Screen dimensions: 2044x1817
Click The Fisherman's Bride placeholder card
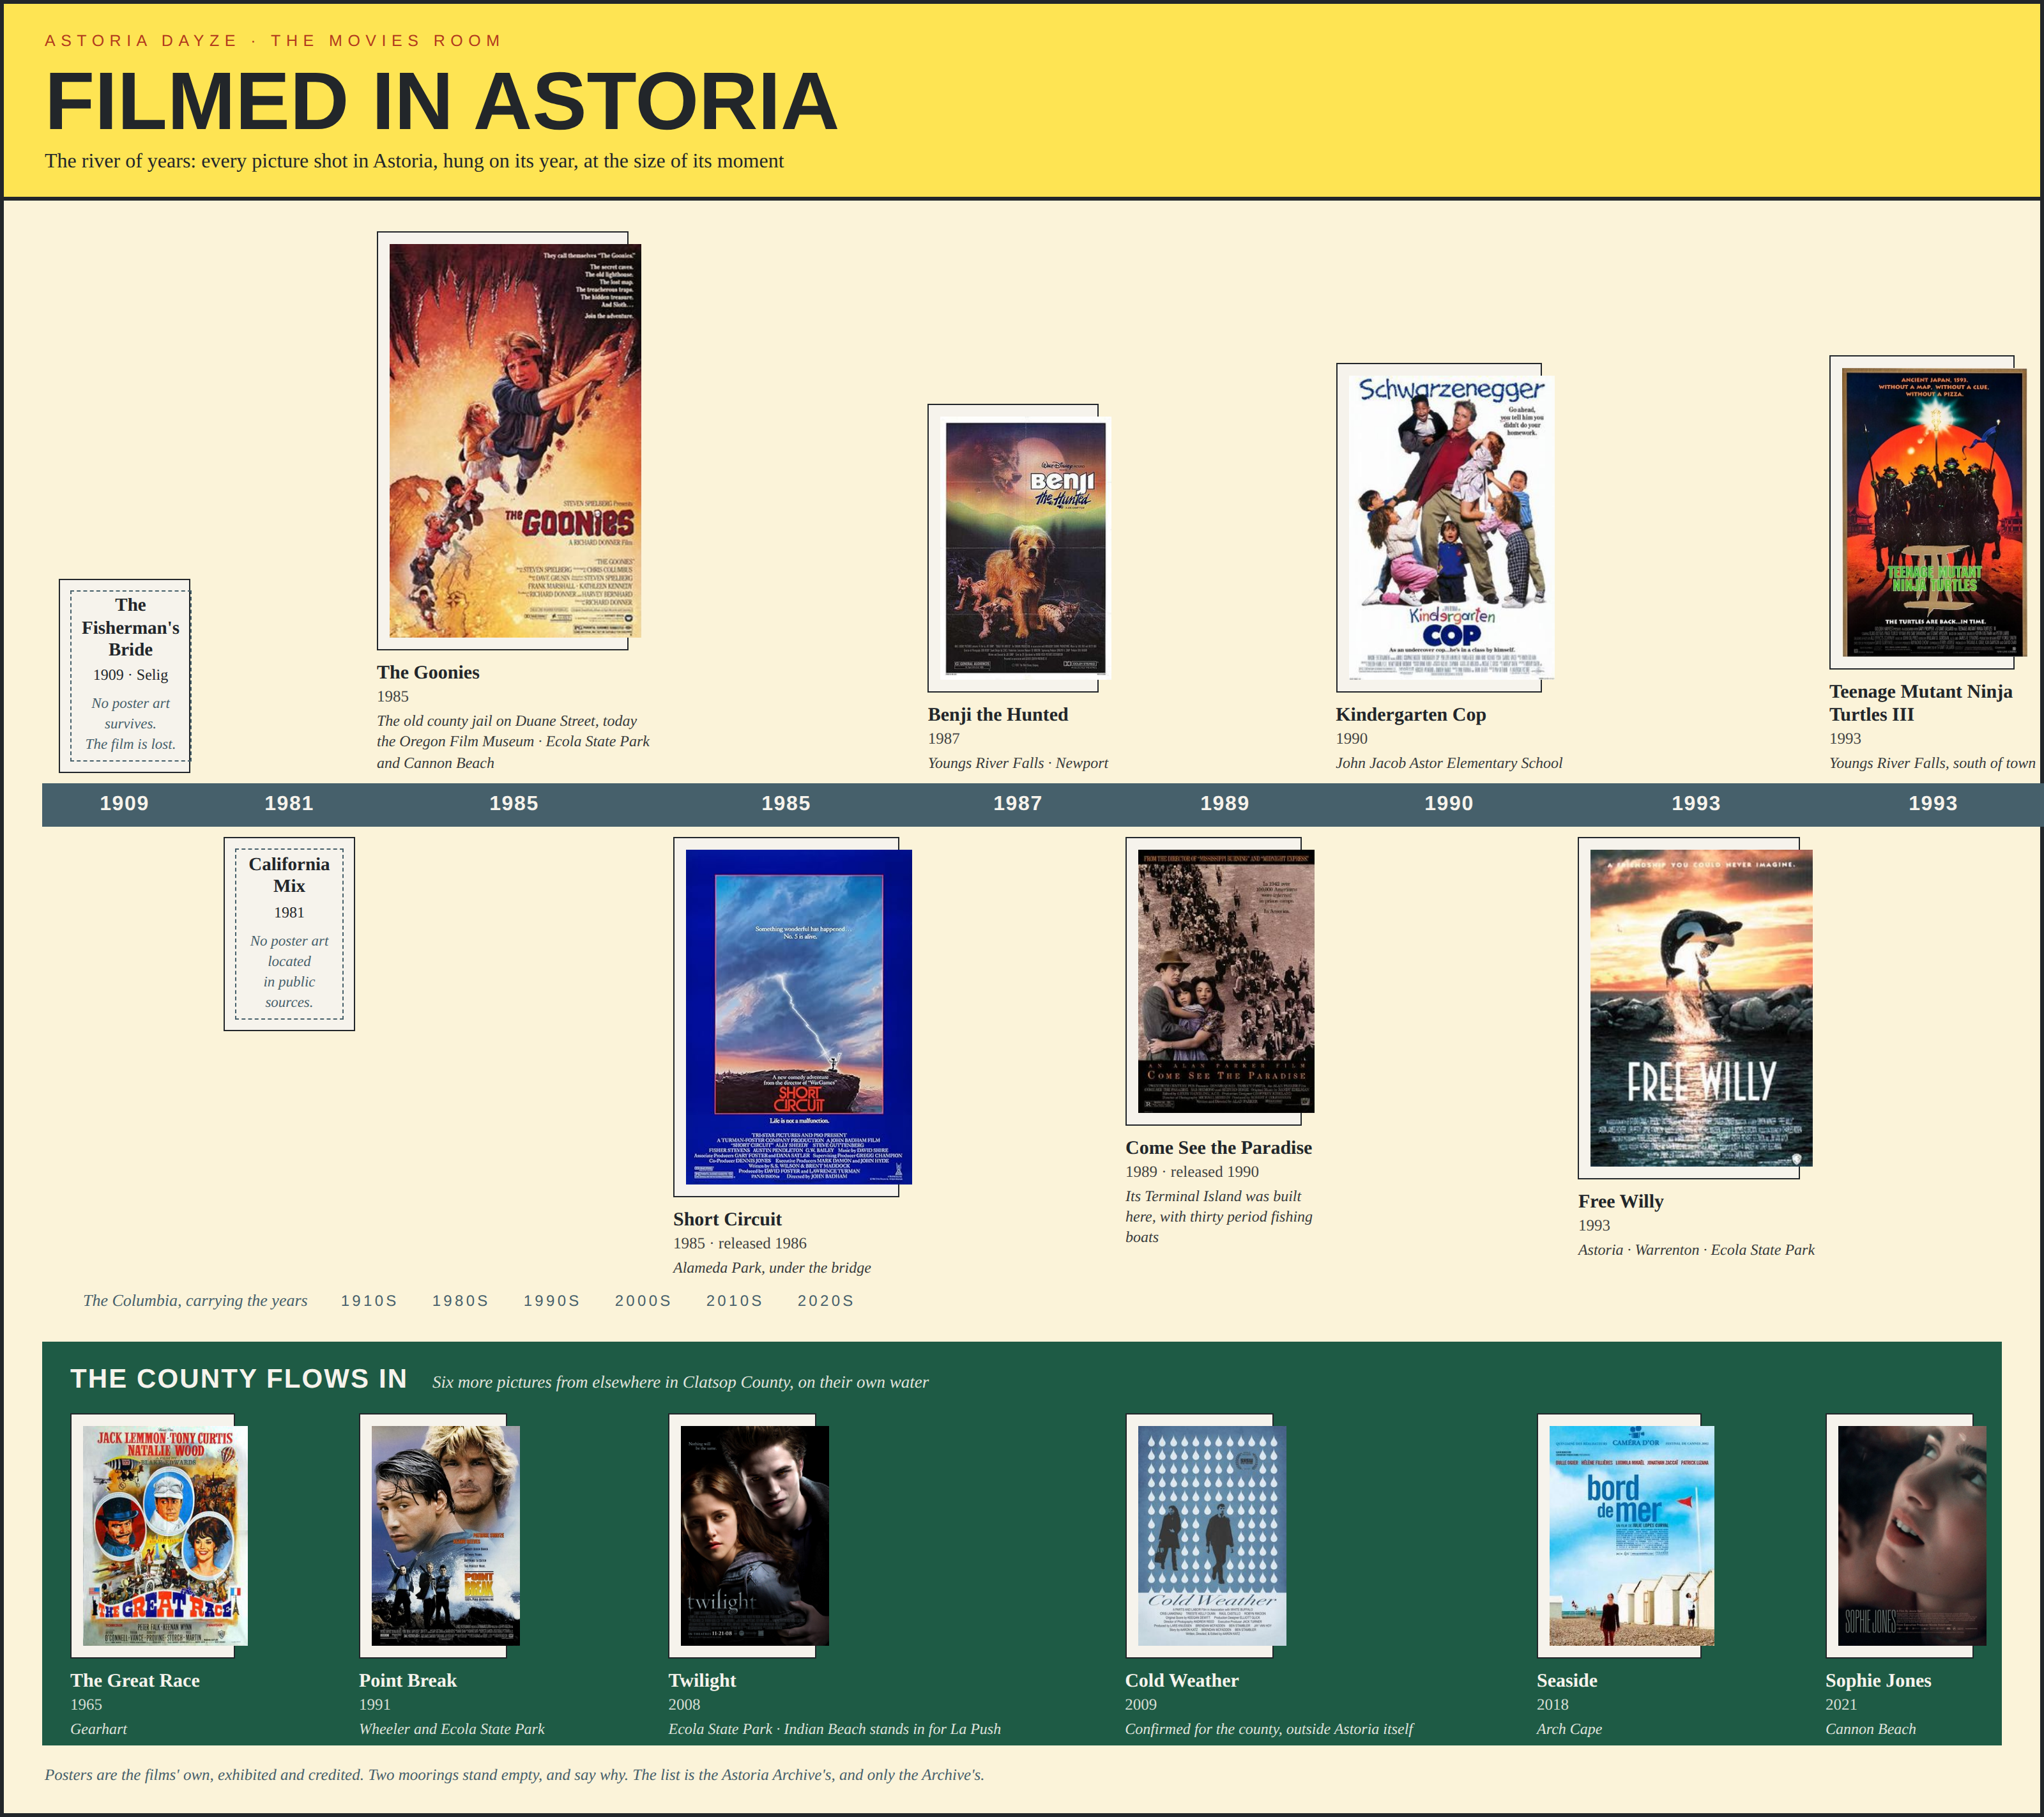click(x=125, y=676)
